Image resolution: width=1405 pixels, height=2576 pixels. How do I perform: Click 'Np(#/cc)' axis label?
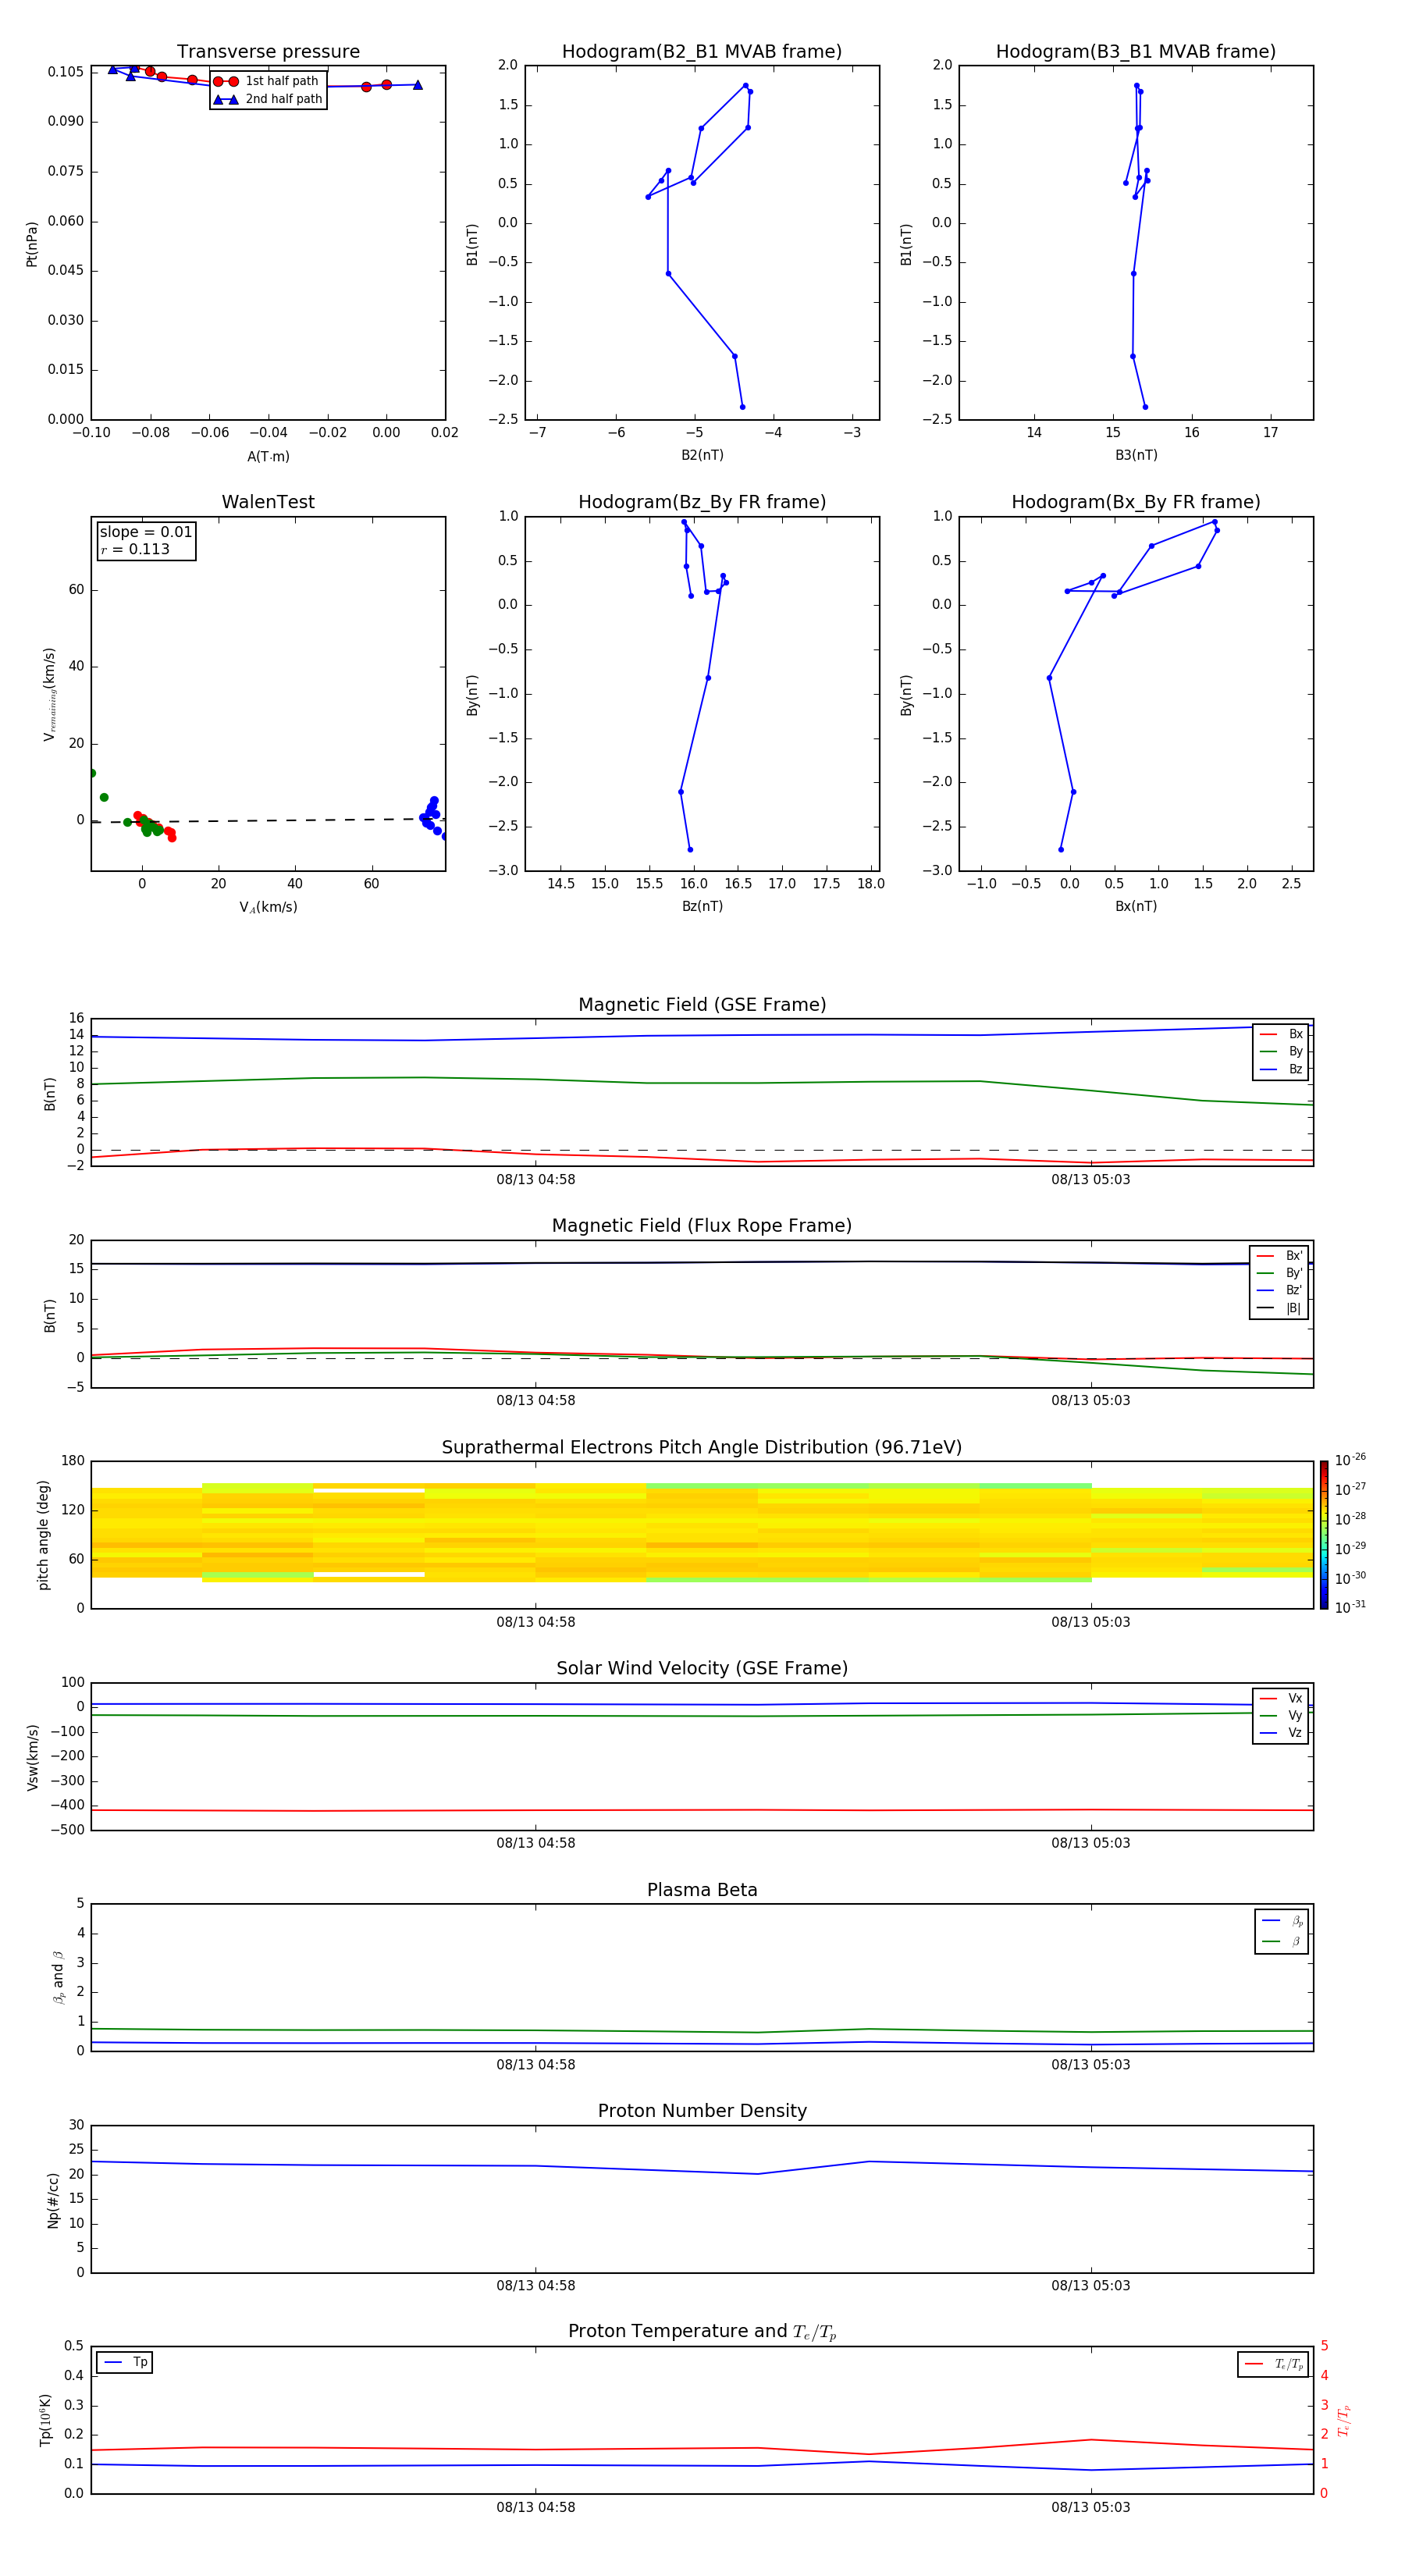click(x=53, y=2200)
